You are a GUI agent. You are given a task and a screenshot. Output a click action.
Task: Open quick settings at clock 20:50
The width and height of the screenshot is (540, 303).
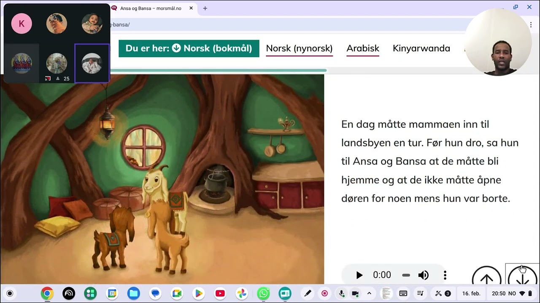tap(512, 293)
